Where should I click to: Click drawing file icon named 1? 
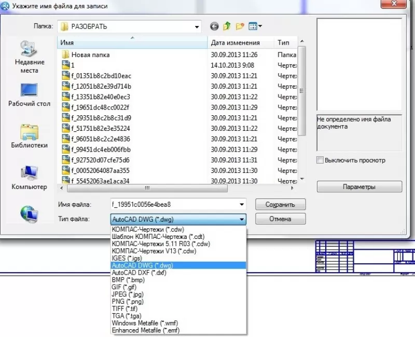coord(66,65)
